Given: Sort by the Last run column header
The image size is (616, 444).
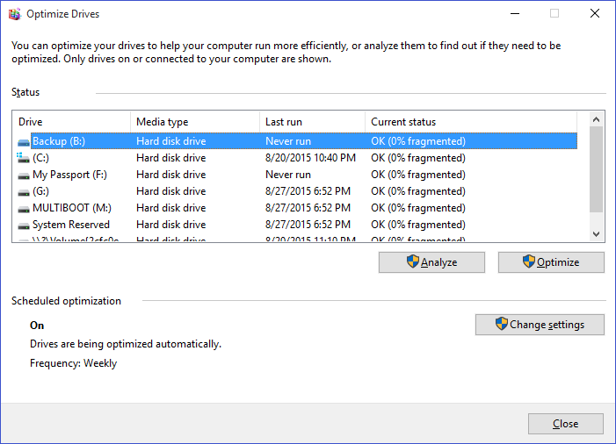Looking at the screenshot, I should pos(312,122).
